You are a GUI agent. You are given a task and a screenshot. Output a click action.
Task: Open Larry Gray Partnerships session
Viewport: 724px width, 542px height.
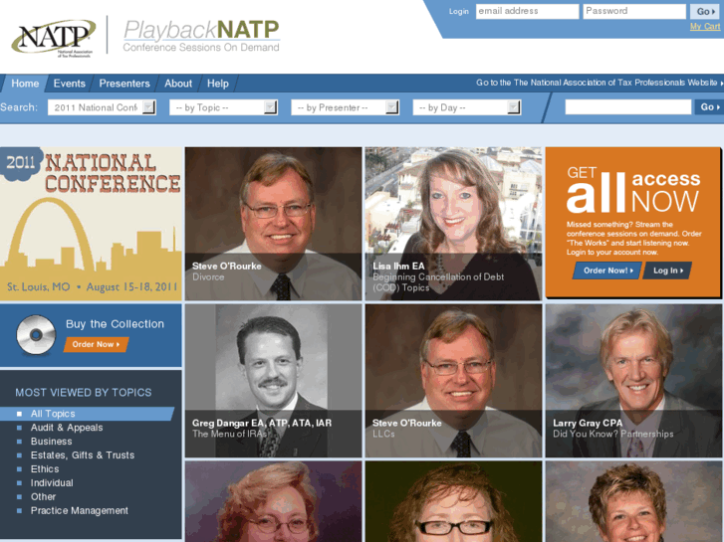tap(633, 381)
